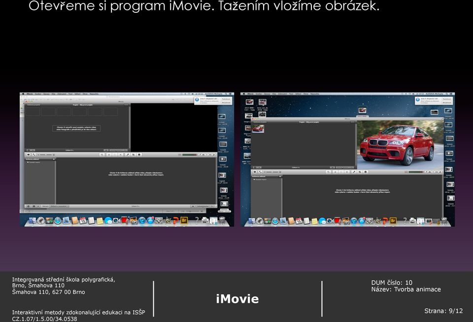Screen dimensions: 473x322
Task: Select the red car clip thumbnail in right iMovie project
Action: pyautogui.click(x=258, y=129)
